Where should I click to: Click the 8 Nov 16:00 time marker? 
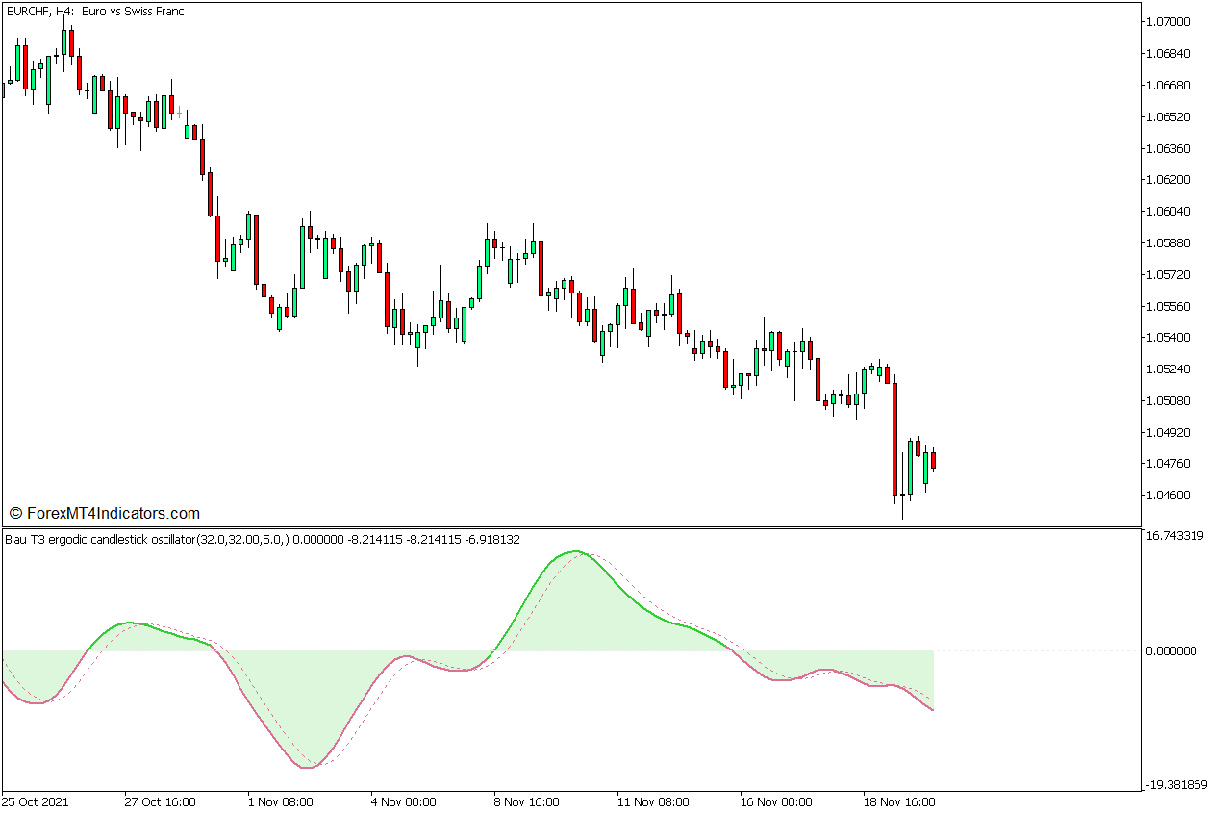pyautogui.click(x=526, y=801)
